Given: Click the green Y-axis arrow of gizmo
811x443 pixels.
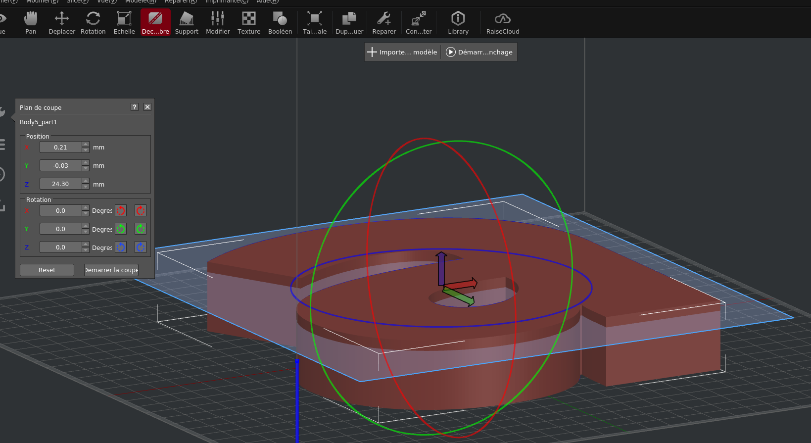Looking at the screenshot, I should pos(459,296).
